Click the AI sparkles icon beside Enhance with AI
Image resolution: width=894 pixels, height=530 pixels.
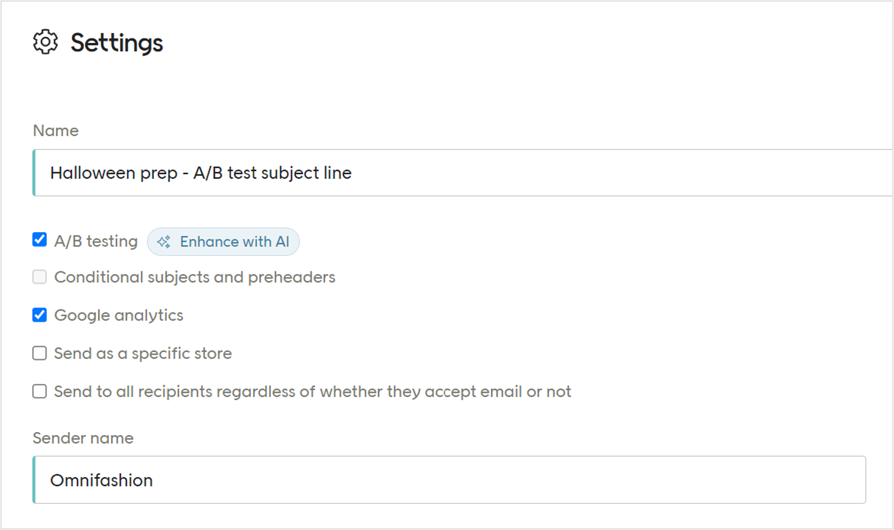click(163, 242)
